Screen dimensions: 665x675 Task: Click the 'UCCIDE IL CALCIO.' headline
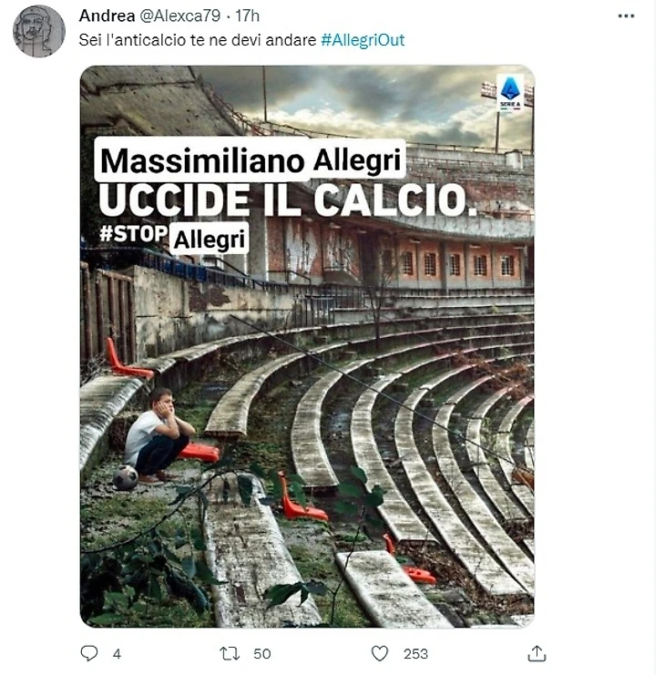[x=288, y=200]
